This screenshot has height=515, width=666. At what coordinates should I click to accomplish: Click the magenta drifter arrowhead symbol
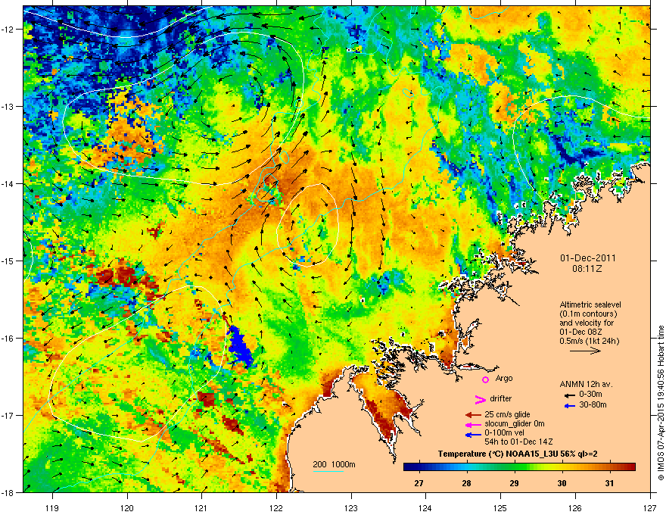(480, 399)
